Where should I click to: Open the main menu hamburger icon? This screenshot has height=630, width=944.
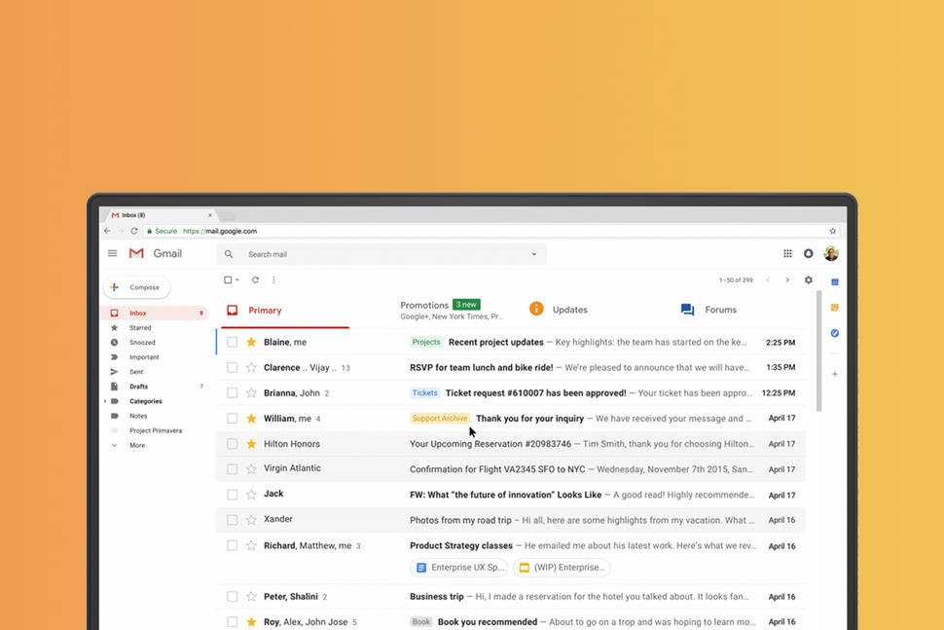(x=112, y=253)
